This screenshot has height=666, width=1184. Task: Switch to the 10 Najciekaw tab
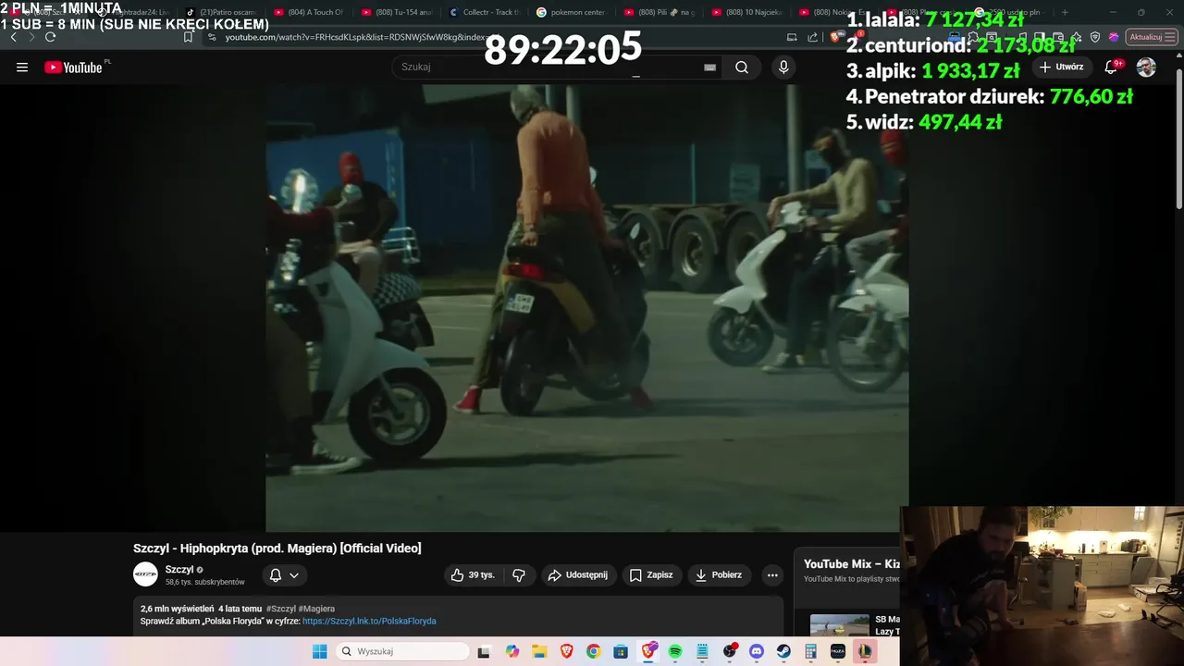(747, 13)
